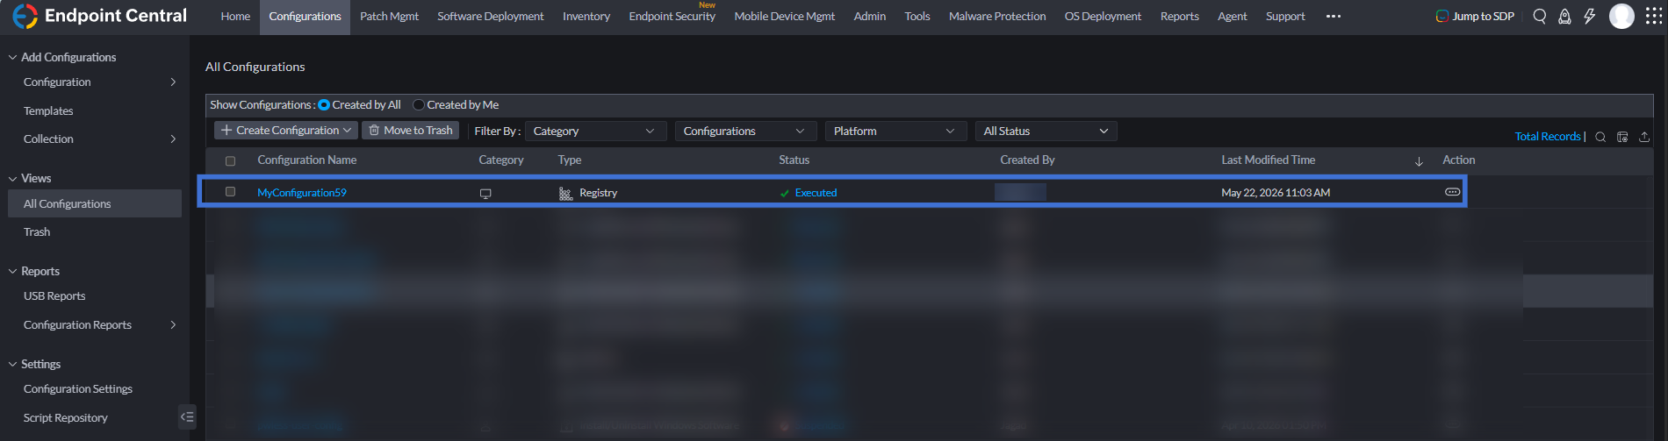Open USB Reports in sidebar
The width and height of the screenshot is (1668, 441).
coord(54,295)
